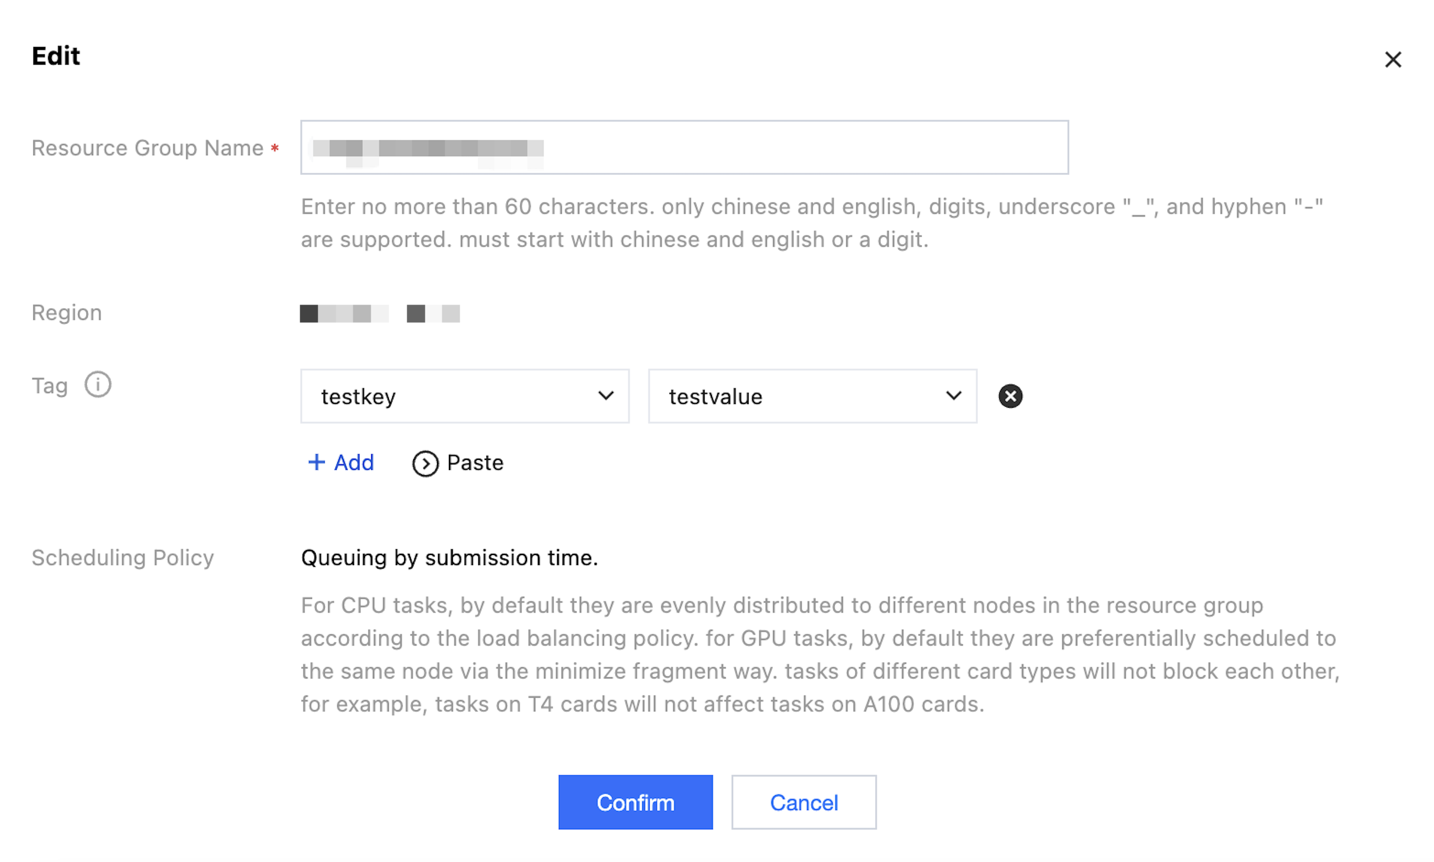Viewport: 1434px width, 862px height.
Task: Click the Tag field label
Action: [x=49, y=386]
